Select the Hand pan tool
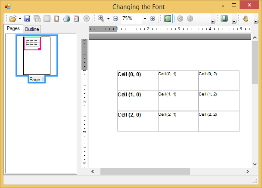Image resolution: width=262 pixels, height=188 pixels. [x=246, y=18]
